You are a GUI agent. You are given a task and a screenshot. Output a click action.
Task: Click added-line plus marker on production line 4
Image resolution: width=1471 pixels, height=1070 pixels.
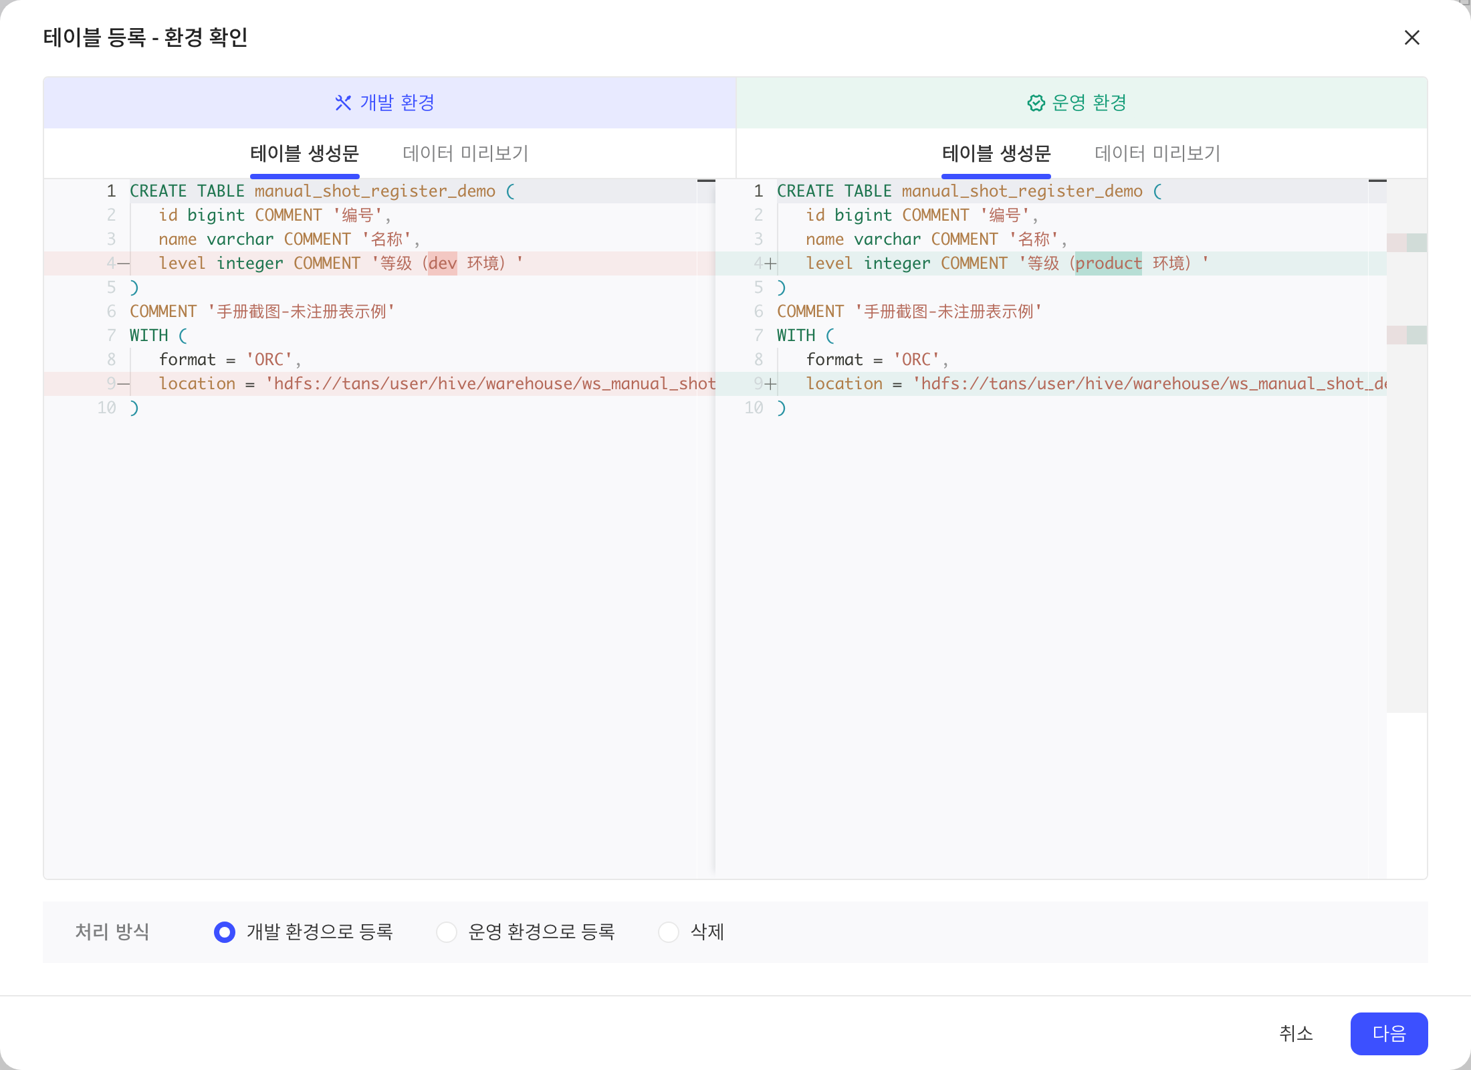click(771, 263)
